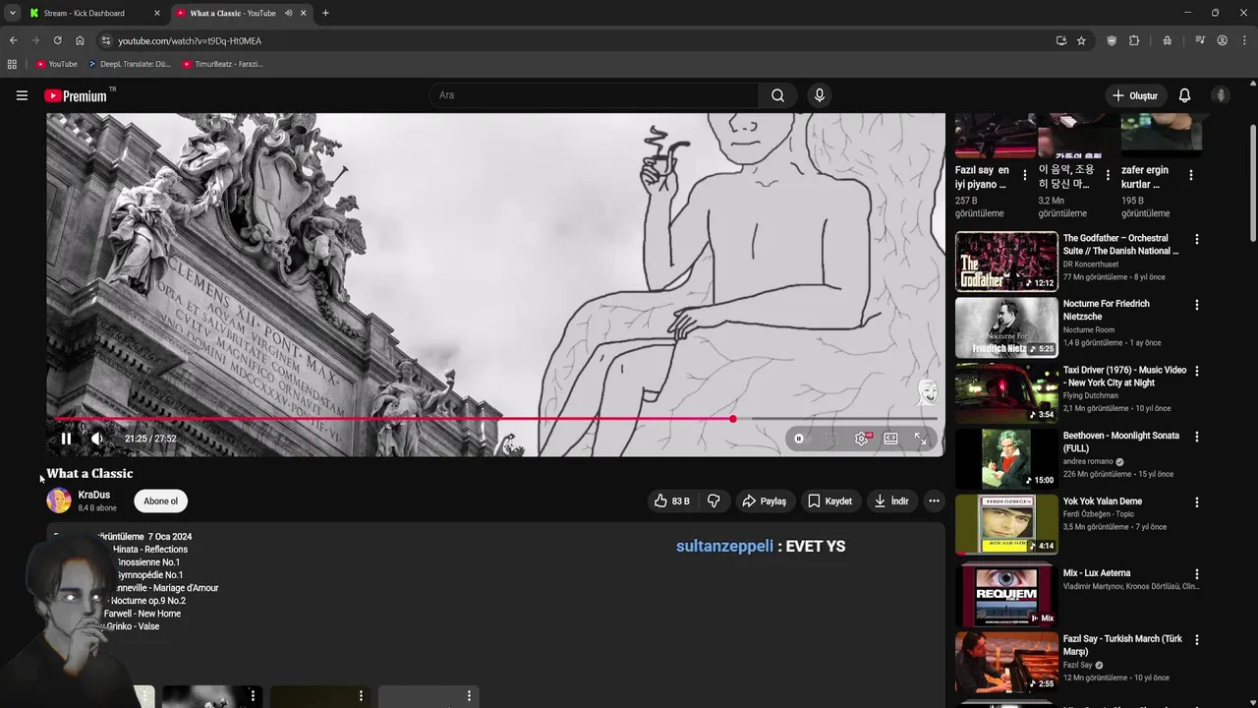Open Beethoven Moonlight Sonata thumbnail
This screenshot has height=708, width=1258.
coord(1006,458)
